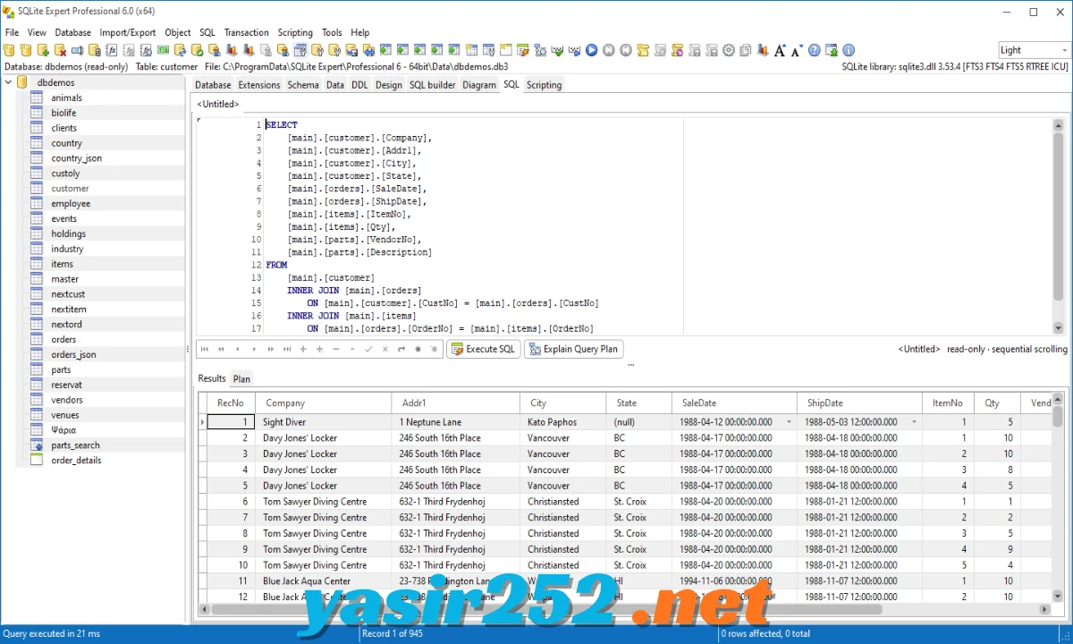
Task: Open the SaleDate cell dropdown in row 1
Action: point(789,421)
